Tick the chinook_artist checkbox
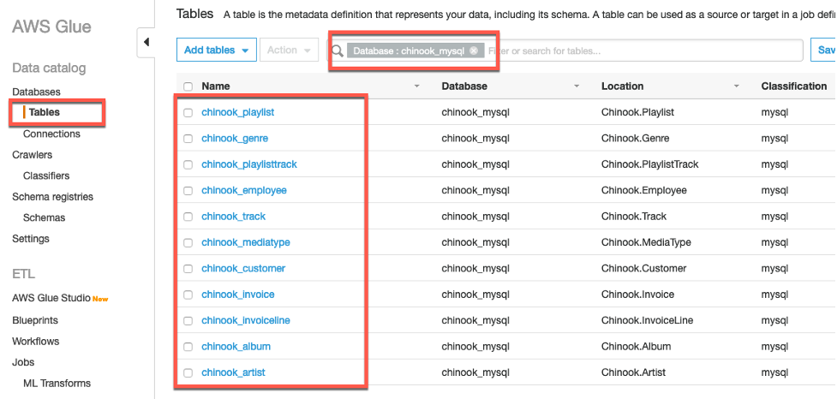 pos(188,372)
